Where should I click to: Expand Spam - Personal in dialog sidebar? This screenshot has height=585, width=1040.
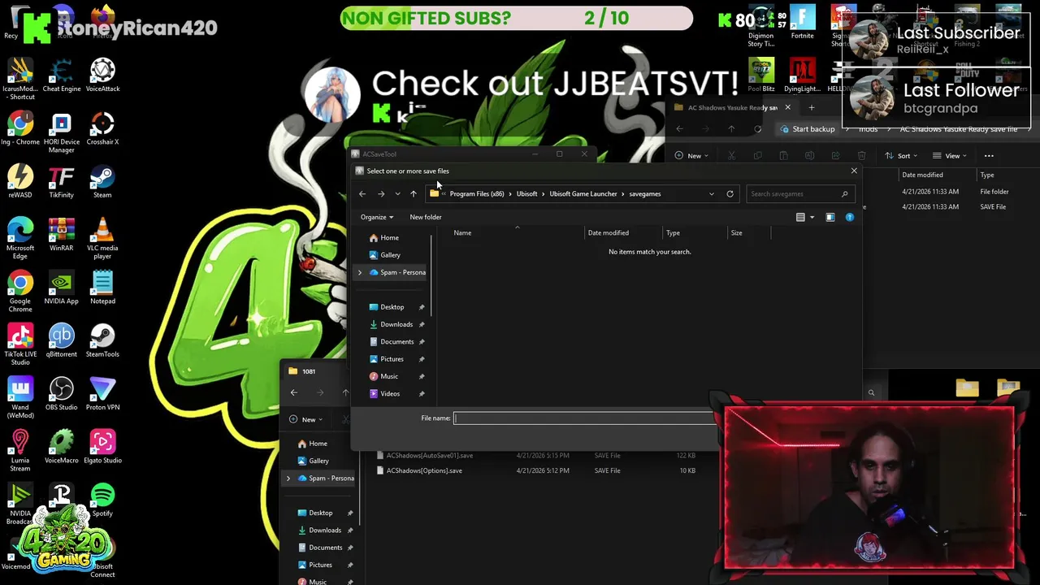point(360,272)
